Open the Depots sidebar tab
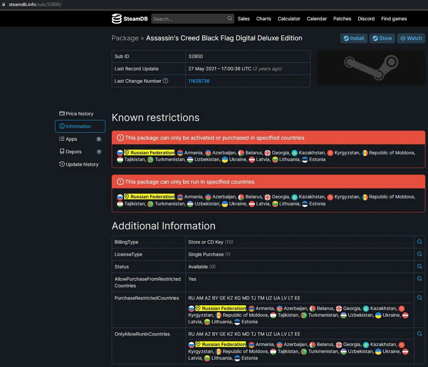The image size is (428, 367). (x=80, y=152)
